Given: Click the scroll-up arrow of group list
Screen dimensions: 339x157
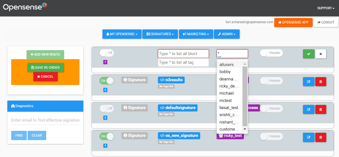Looking at the screenshot, I should pyautogui.click(x=245, y=64).
